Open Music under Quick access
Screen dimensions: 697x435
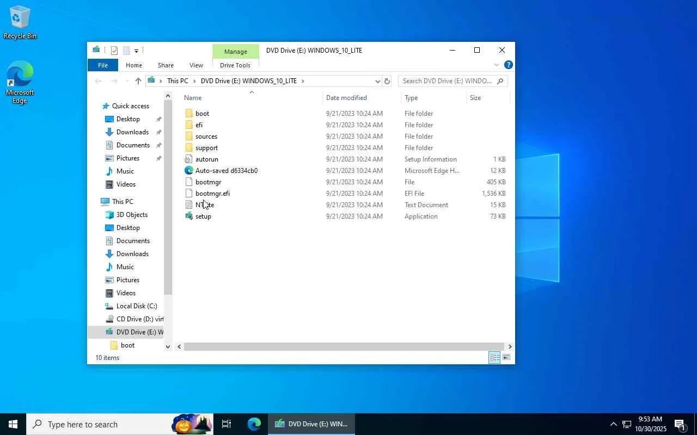[x=125, y=171]
